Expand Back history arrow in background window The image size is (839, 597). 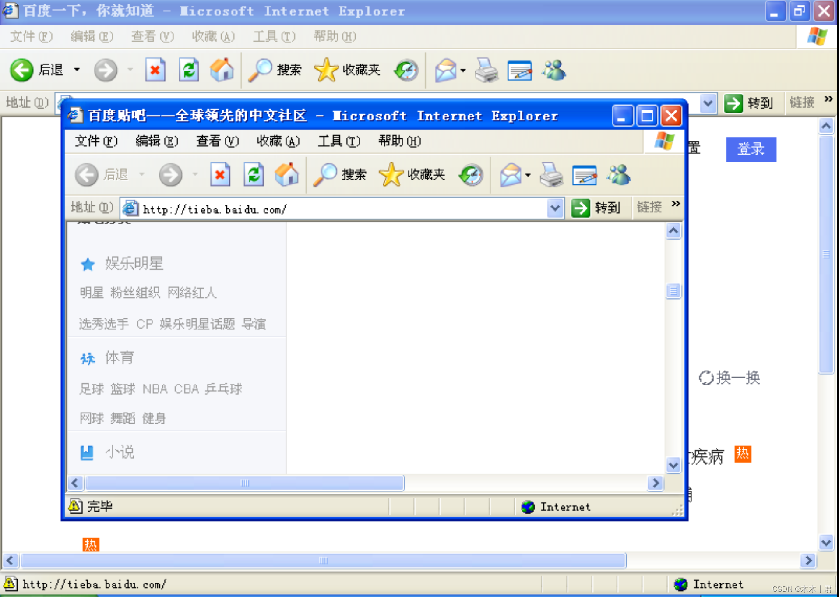[77, 70]
